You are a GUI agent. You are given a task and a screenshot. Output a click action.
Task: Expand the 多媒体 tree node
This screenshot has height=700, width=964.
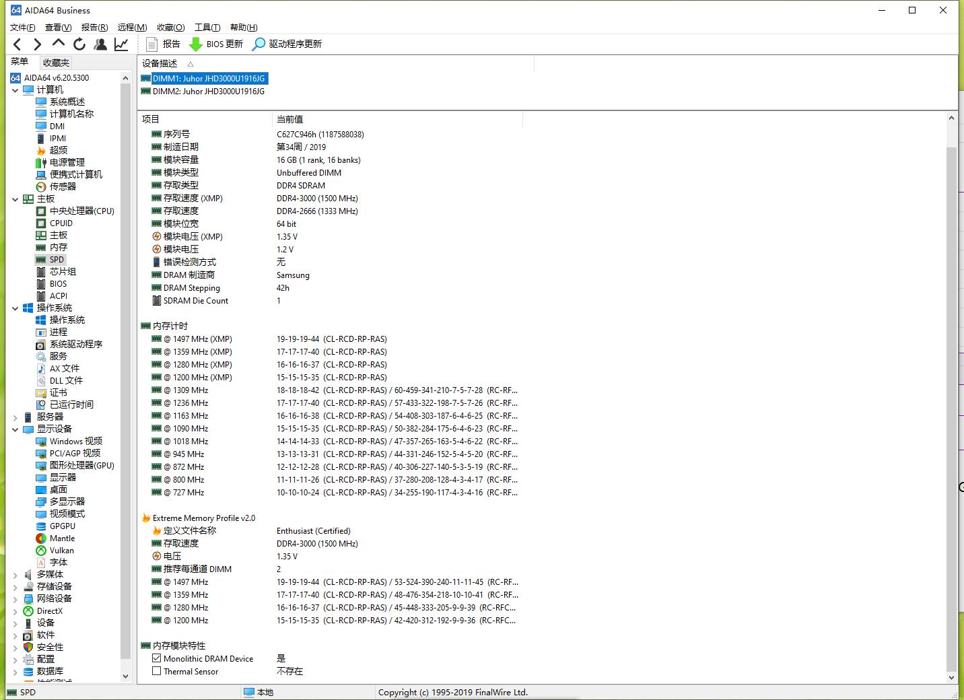tap(15, 574)
